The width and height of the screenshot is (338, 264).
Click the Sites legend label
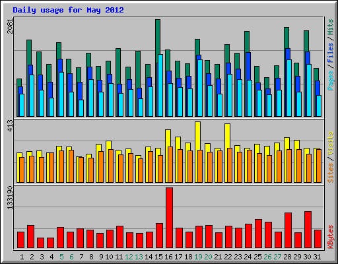[x=331, y=173]
